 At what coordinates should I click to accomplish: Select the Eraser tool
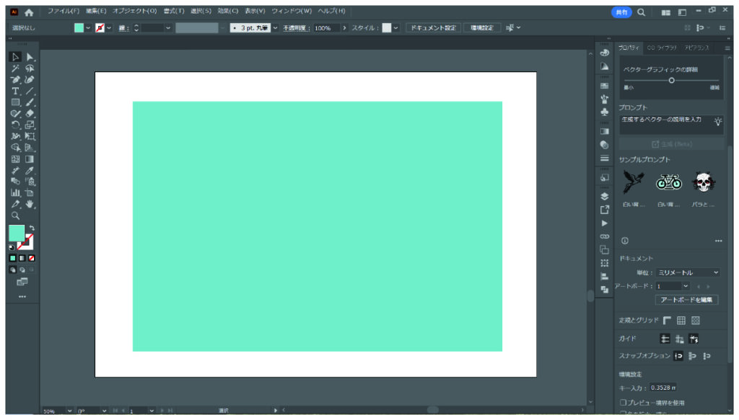pyautogui.click(x=30, y=114)
